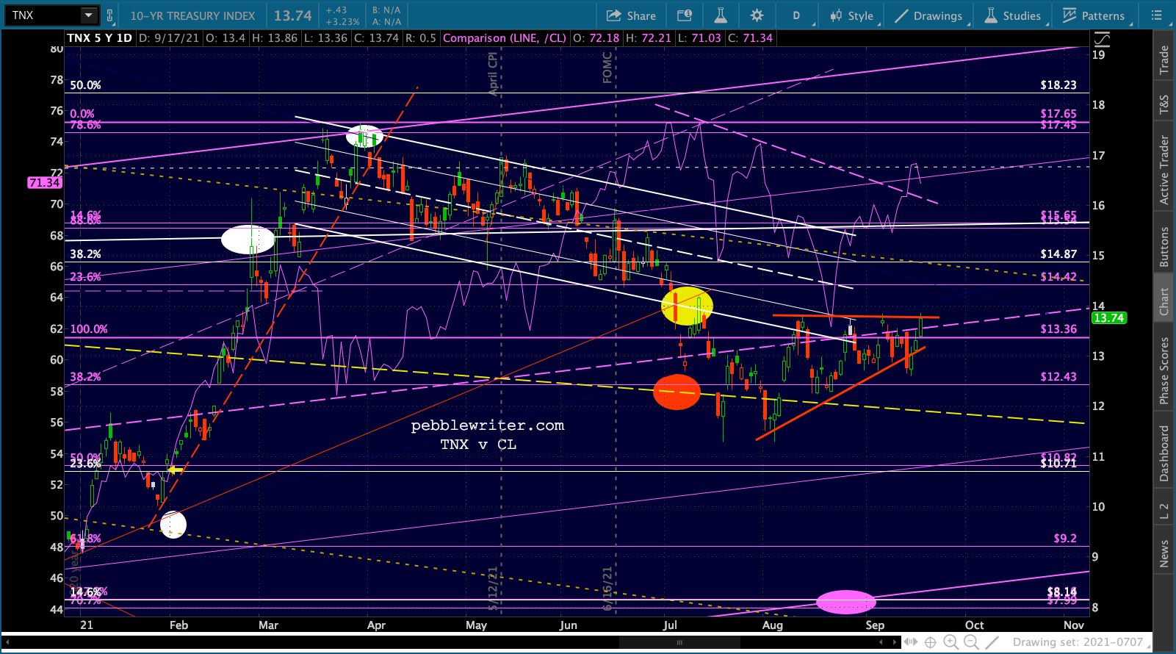Click the yellow ellipse drawing near July
Image resolution: width=1176 pixels, height=654 pixels.
click(x=687, y=306)
